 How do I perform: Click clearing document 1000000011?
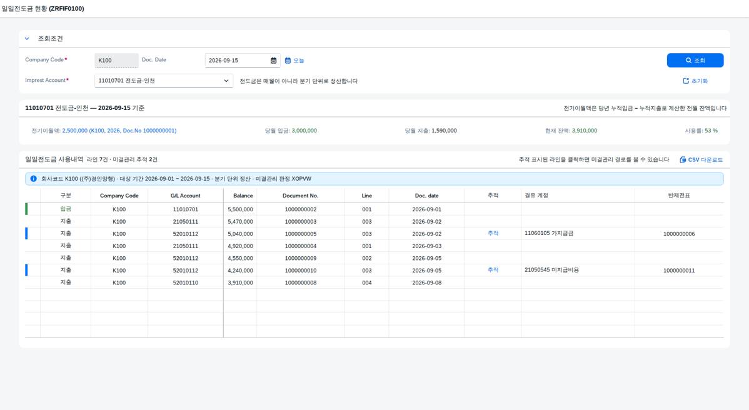click(679, 271)
